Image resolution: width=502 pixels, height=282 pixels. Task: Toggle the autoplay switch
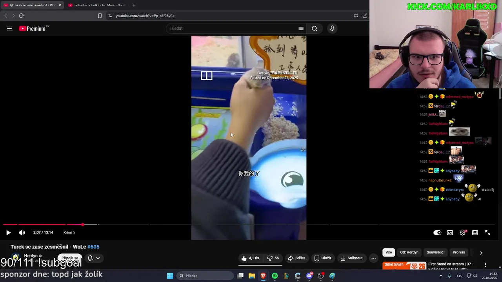tap(437, 233)
